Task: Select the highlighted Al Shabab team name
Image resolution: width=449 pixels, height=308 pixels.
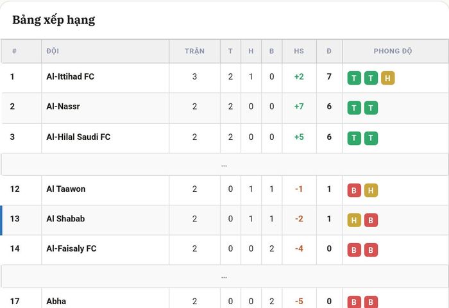Action: (x=65, y=219)
